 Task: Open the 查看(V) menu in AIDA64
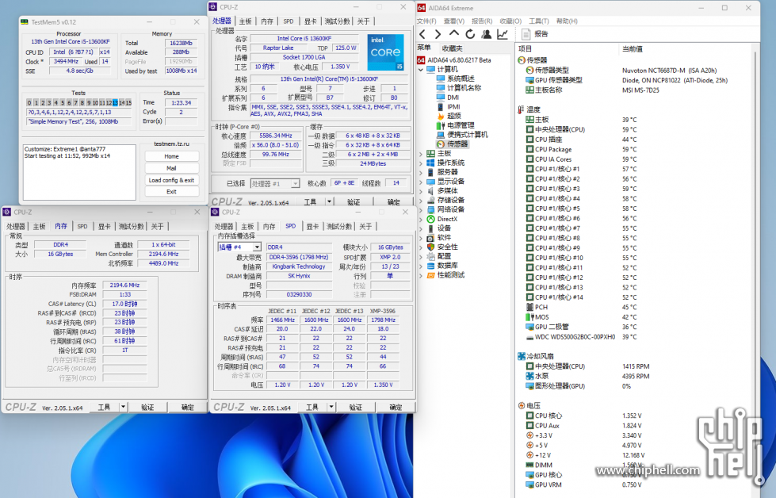pos(454,21)
